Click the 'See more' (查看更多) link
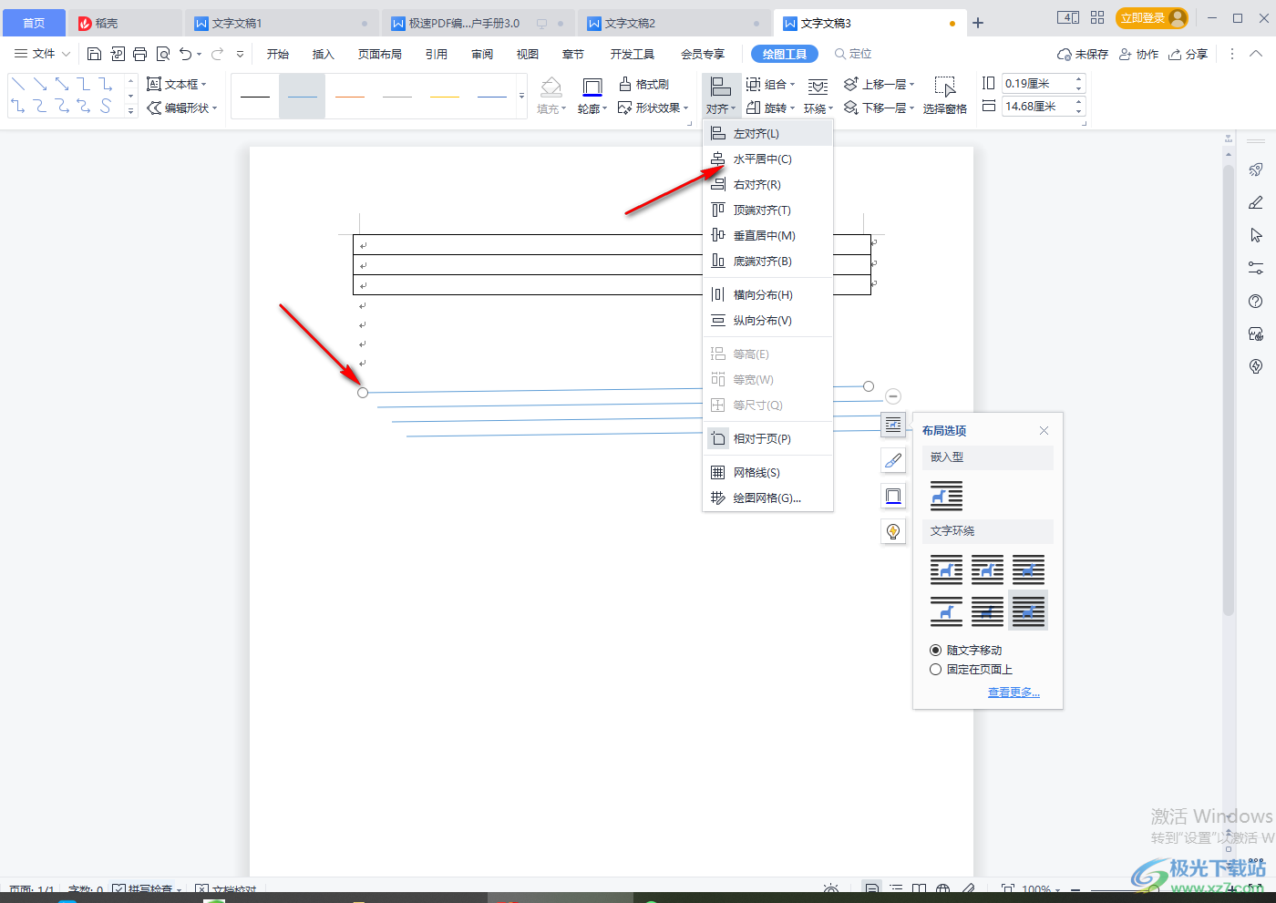The height and width of the screenshot is (903, 1276). tap(1014, 693)
